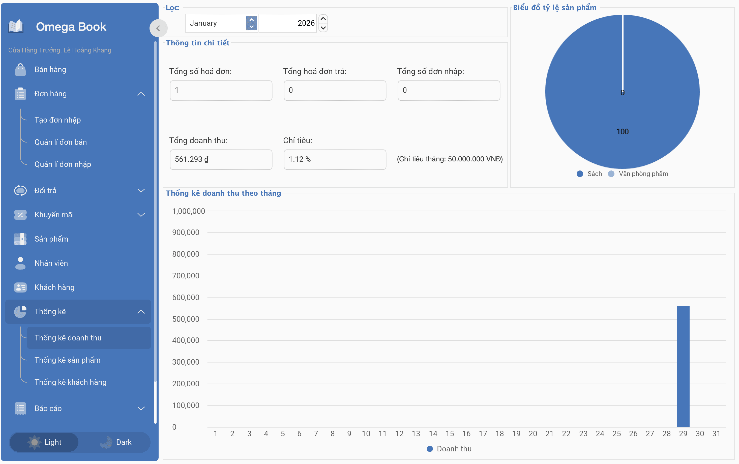The height and width of the screenshot is (464, 739).
Task: Select the Light theme option
Action: pos(44,442)
